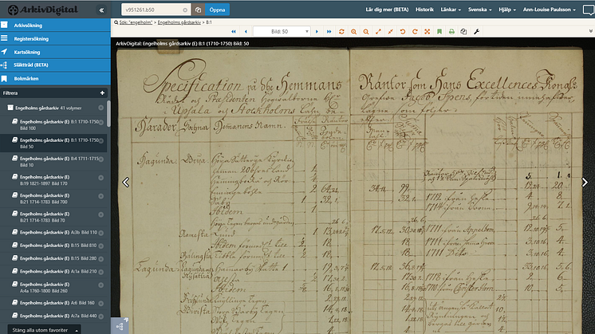Image resolution: width=595 pixels, height=334 pixels.
Task: Click the zoom in magnifier icon
Action: coord(353,31)
